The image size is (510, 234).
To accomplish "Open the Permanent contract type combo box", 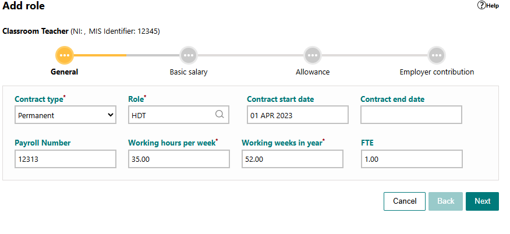I will (65, 115).
